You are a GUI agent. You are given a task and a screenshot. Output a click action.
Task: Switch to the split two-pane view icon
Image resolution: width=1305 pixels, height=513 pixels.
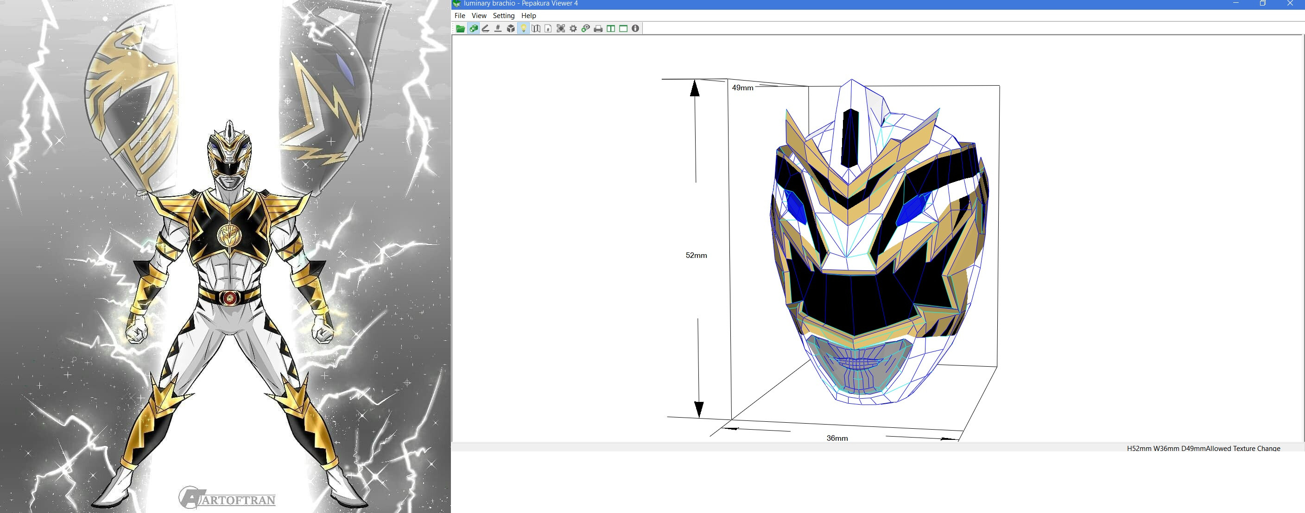610,29
